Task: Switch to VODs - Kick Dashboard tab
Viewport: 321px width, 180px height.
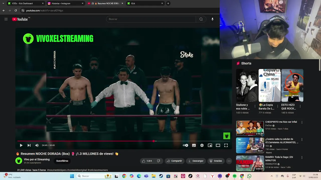Action: (x=26, y=3)
